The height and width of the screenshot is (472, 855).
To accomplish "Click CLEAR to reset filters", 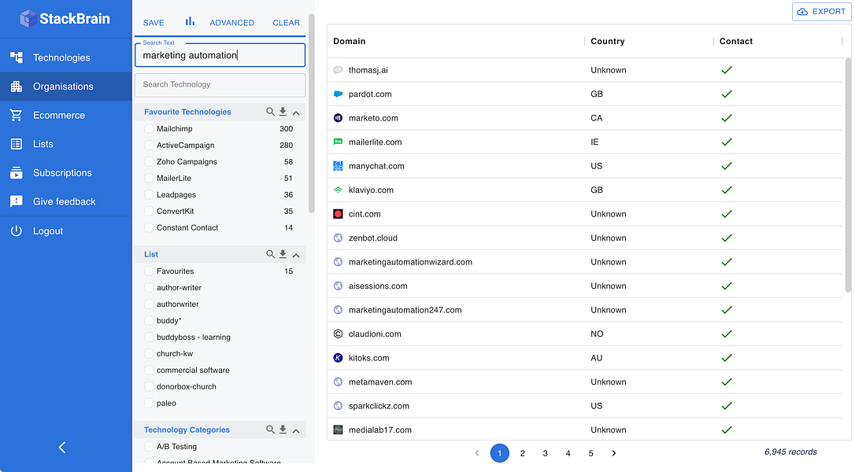I will pyautogui.click(x=287, y=22).
